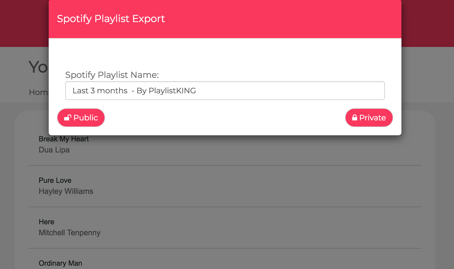Image resolution: width=454 pixels, height=269 pixels.
Task: Click the closed padlock icon on Private button
Action: click(x=354, y=117)
